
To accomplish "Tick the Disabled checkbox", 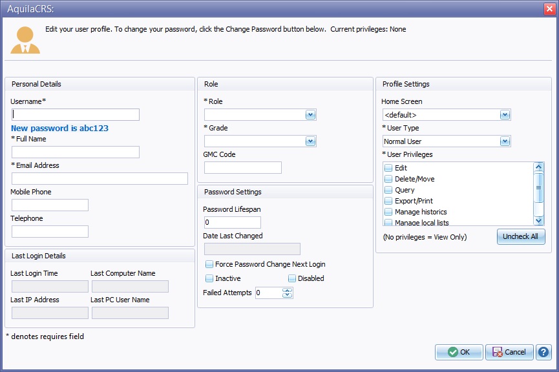I will coord(292,278).
